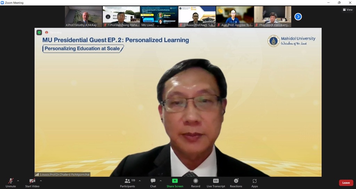Viewport: 356px width, 189px height.
Task: Show next participants with blue arrow
Action: click(298, 17)
